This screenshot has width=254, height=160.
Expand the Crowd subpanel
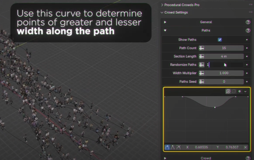pos(165,158)
